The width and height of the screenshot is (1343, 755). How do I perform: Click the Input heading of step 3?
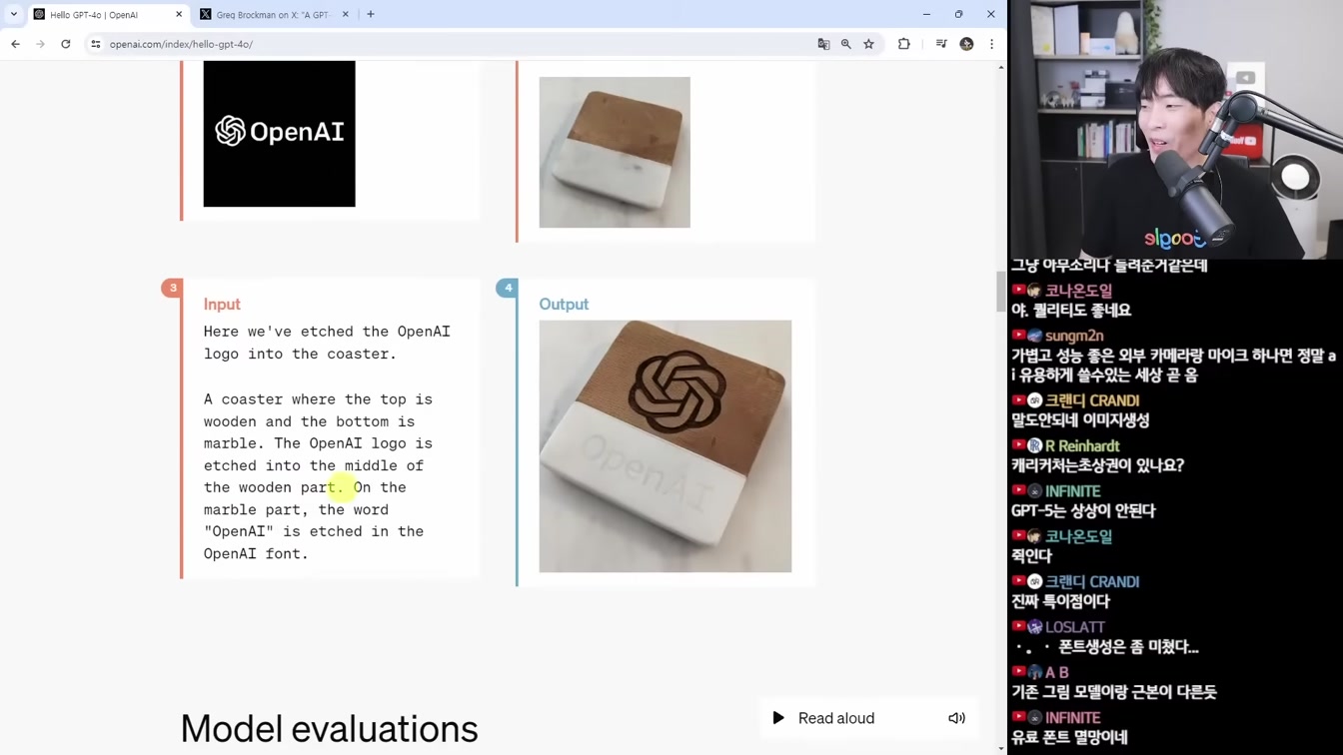(222, 305)
